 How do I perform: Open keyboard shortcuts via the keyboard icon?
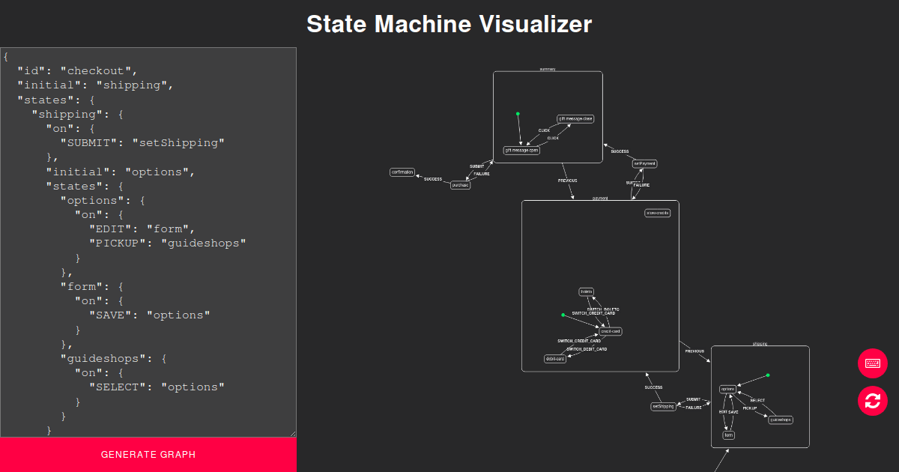[x=872, y=363]
